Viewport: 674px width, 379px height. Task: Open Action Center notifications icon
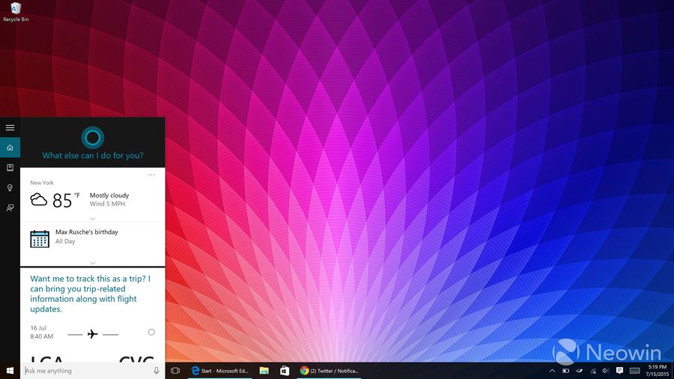click(x=619, y=371)
